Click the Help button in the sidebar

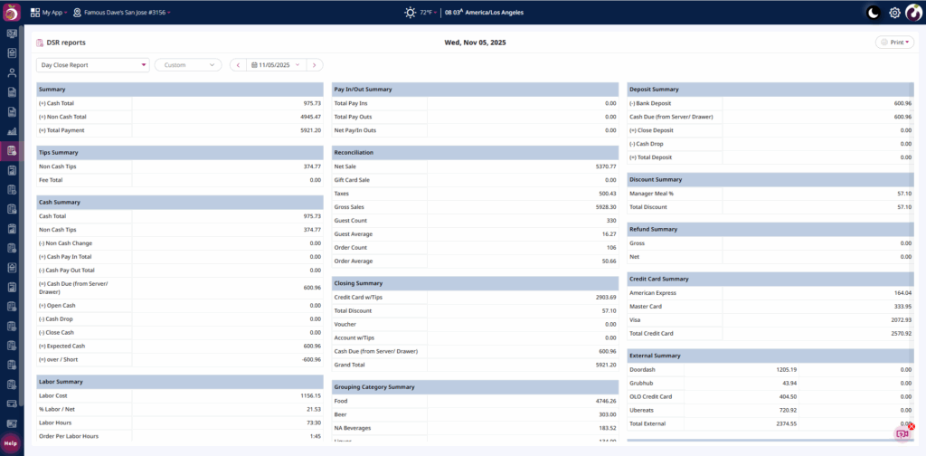(x=11, y=443)
